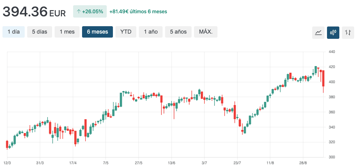
Task: Click the 28/8 date label on x-axis
Action: [303, 163]
